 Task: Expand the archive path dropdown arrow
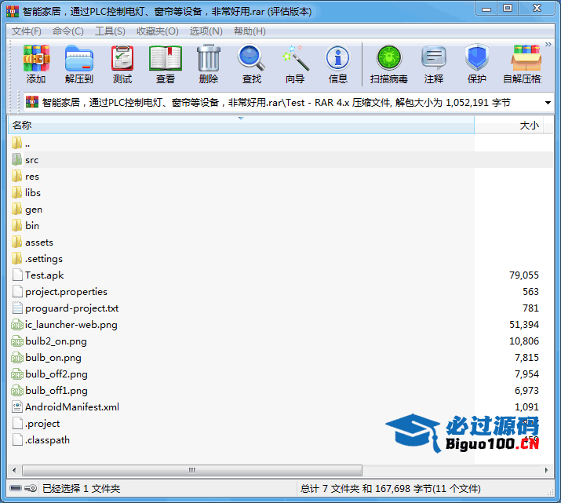(x=547, y=103)
